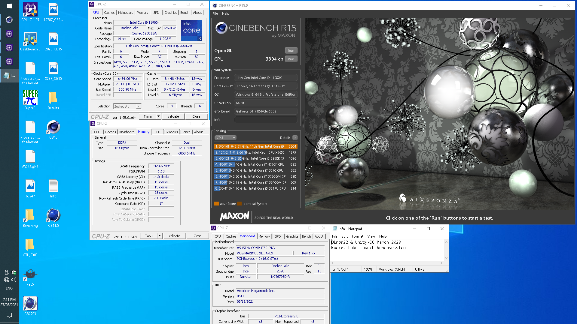The width and height of the screenshot is (577, 324).
Task: Open the 63247.gb3 file icon
Action: coord(30,159)
